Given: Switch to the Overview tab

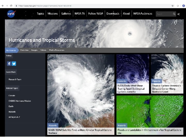Looking at the screenshot, I should tap(24, 50).
